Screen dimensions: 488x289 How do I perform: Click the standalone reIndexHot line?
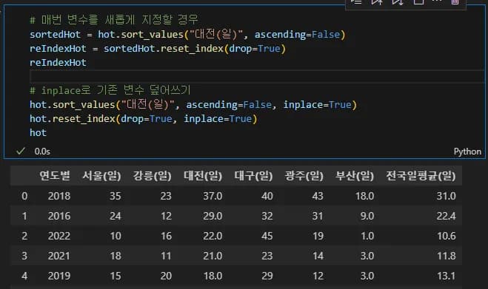(58, 63)
